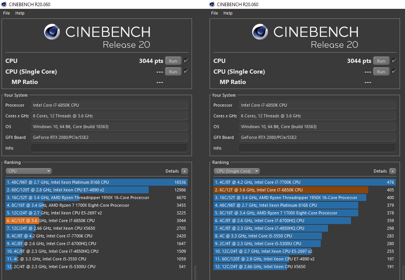Click Details label in left Ranking panel

pyautogui.click(x=172, y=171)
